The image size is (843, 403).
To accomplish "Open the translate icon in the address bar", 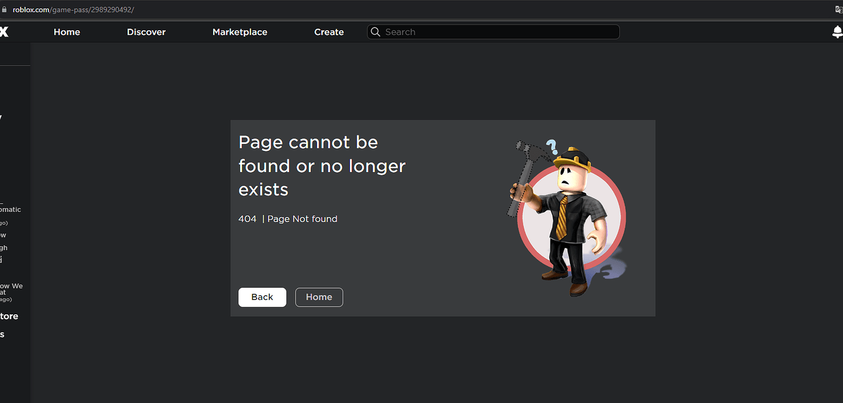I will [839, 9].
